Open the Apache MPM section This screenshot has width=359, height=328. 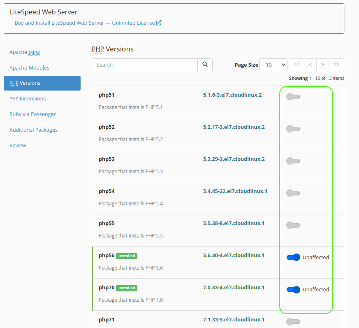click(x=25, y=52)
